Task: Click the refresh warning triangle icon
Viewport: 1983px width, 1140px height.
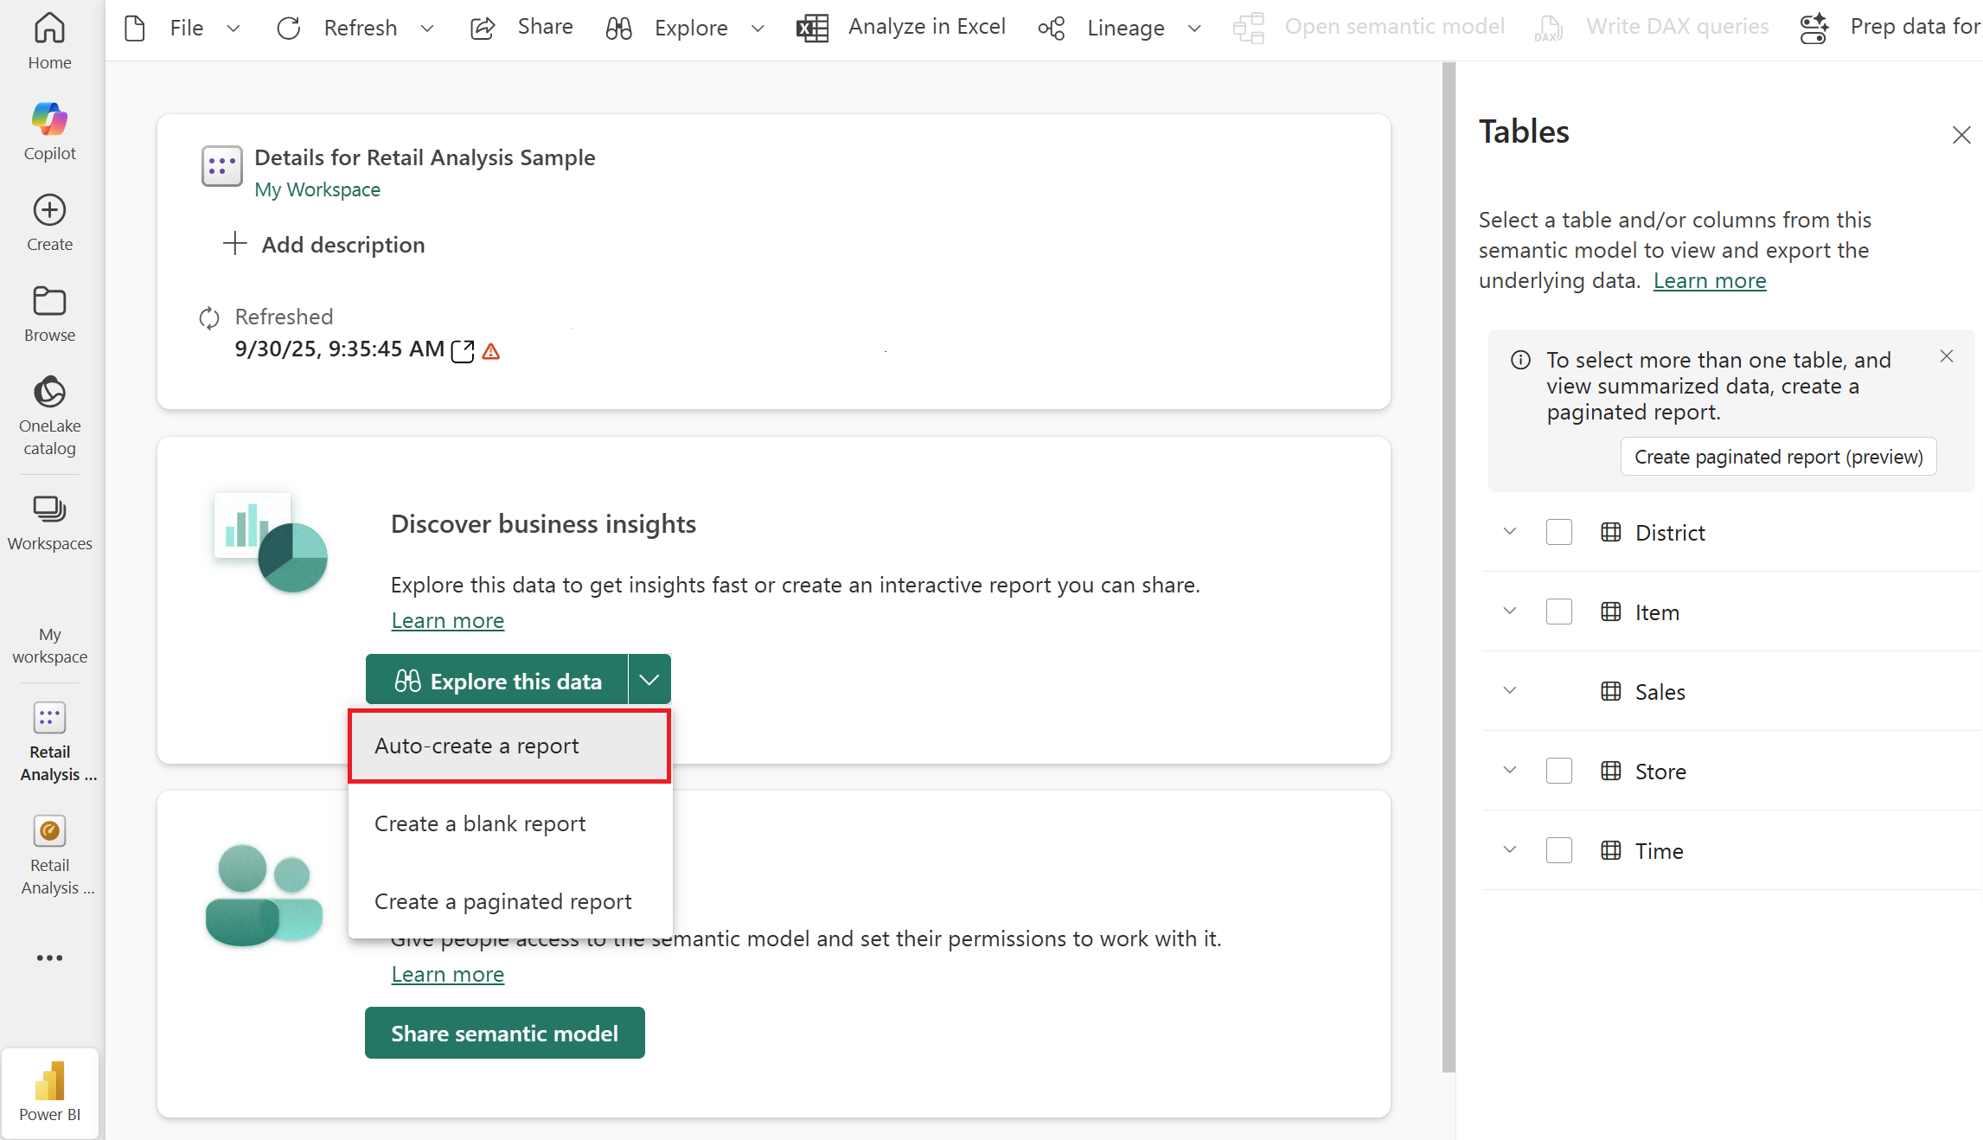Action: click(x=491, y=351)
